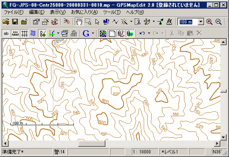This screenshot has width=229, height=157.
Task: Click the folder with arrow (send/export) icon
Action: pos(24,22)
